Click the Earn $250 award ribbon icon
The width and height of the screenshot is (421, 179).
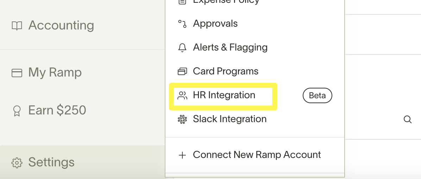(x=17, y=111)
